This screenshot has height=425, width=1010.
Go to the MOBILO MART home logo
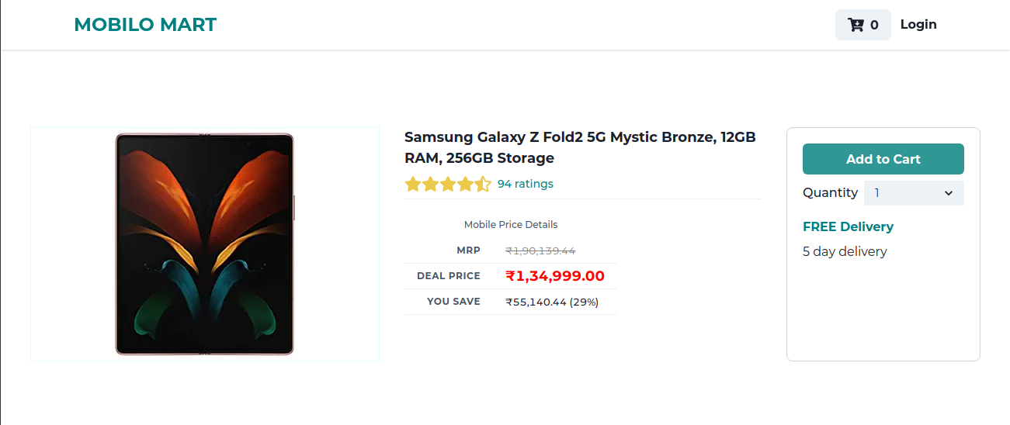[x=145, y=25]
